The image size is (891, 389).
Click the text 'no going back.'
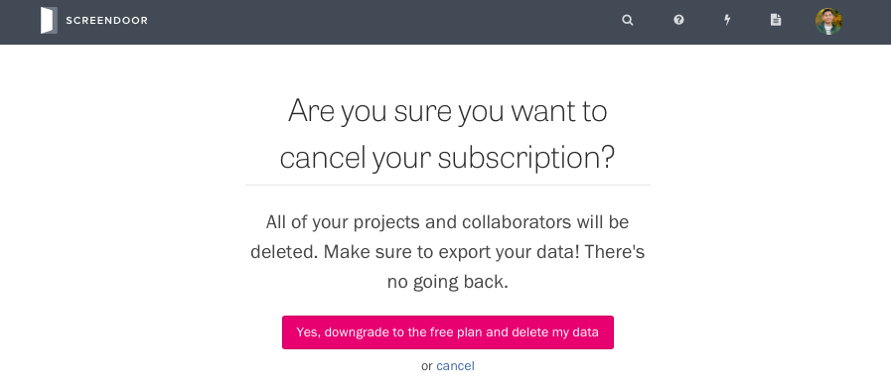click(448, 282)
